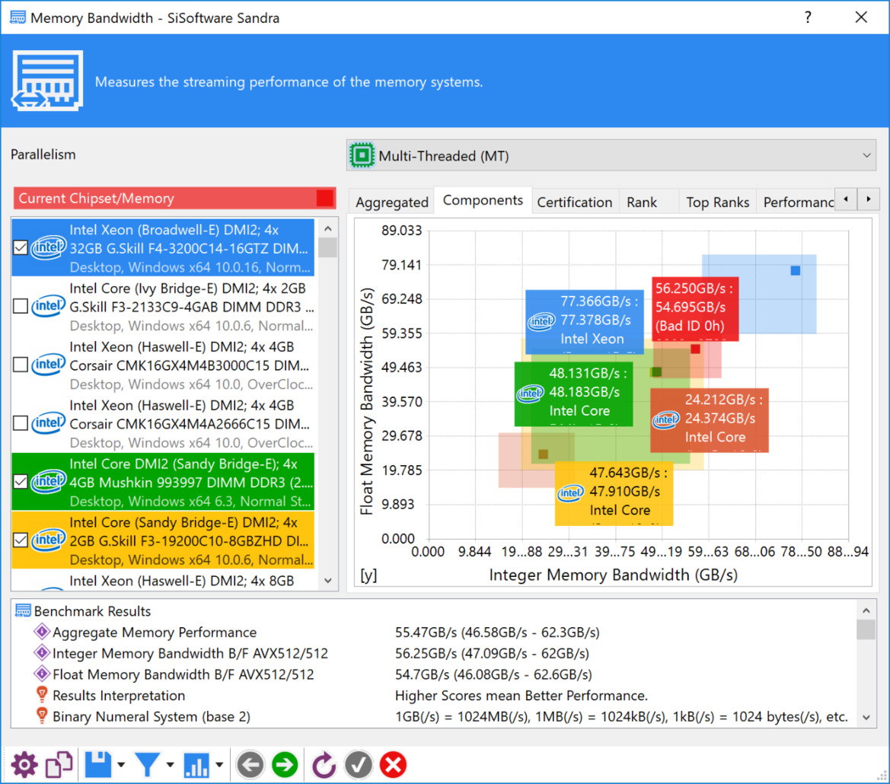
Task: Uncheck the Sandy Bridge-E G.Skill F3-19200C10 entry
Action: point(21,540)
